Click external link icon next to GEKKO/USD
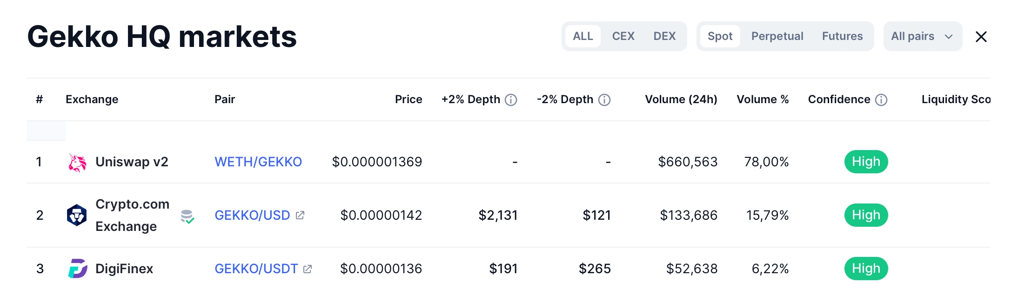Screen dimensions: 1018x289 point(300,215)
